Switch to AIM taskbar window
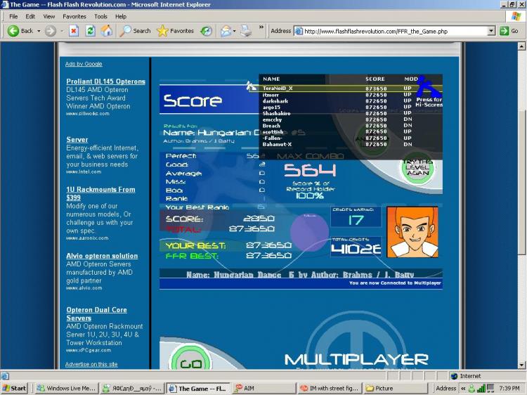 [264, 388]
